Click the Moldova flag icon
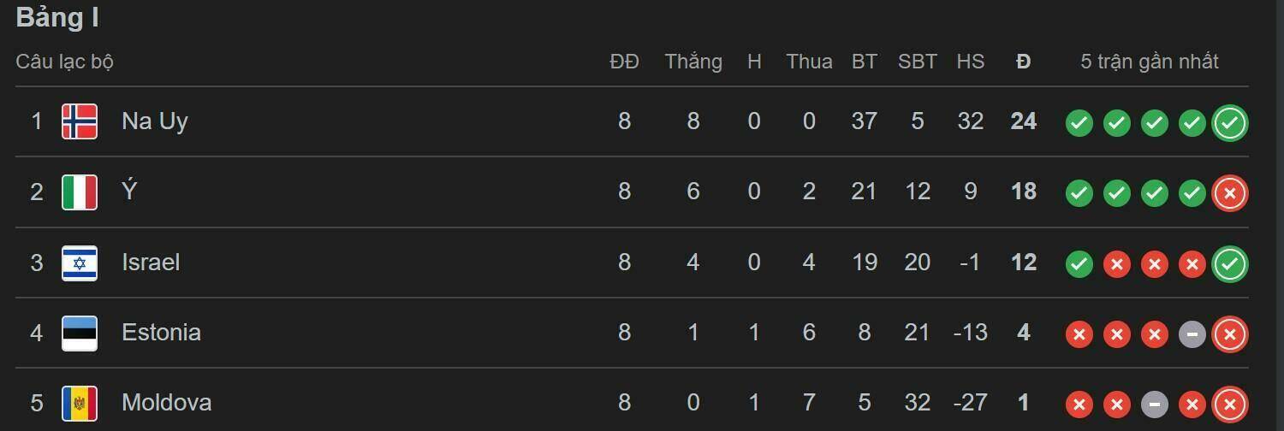 pyautogui.click(x=80, y=403)
